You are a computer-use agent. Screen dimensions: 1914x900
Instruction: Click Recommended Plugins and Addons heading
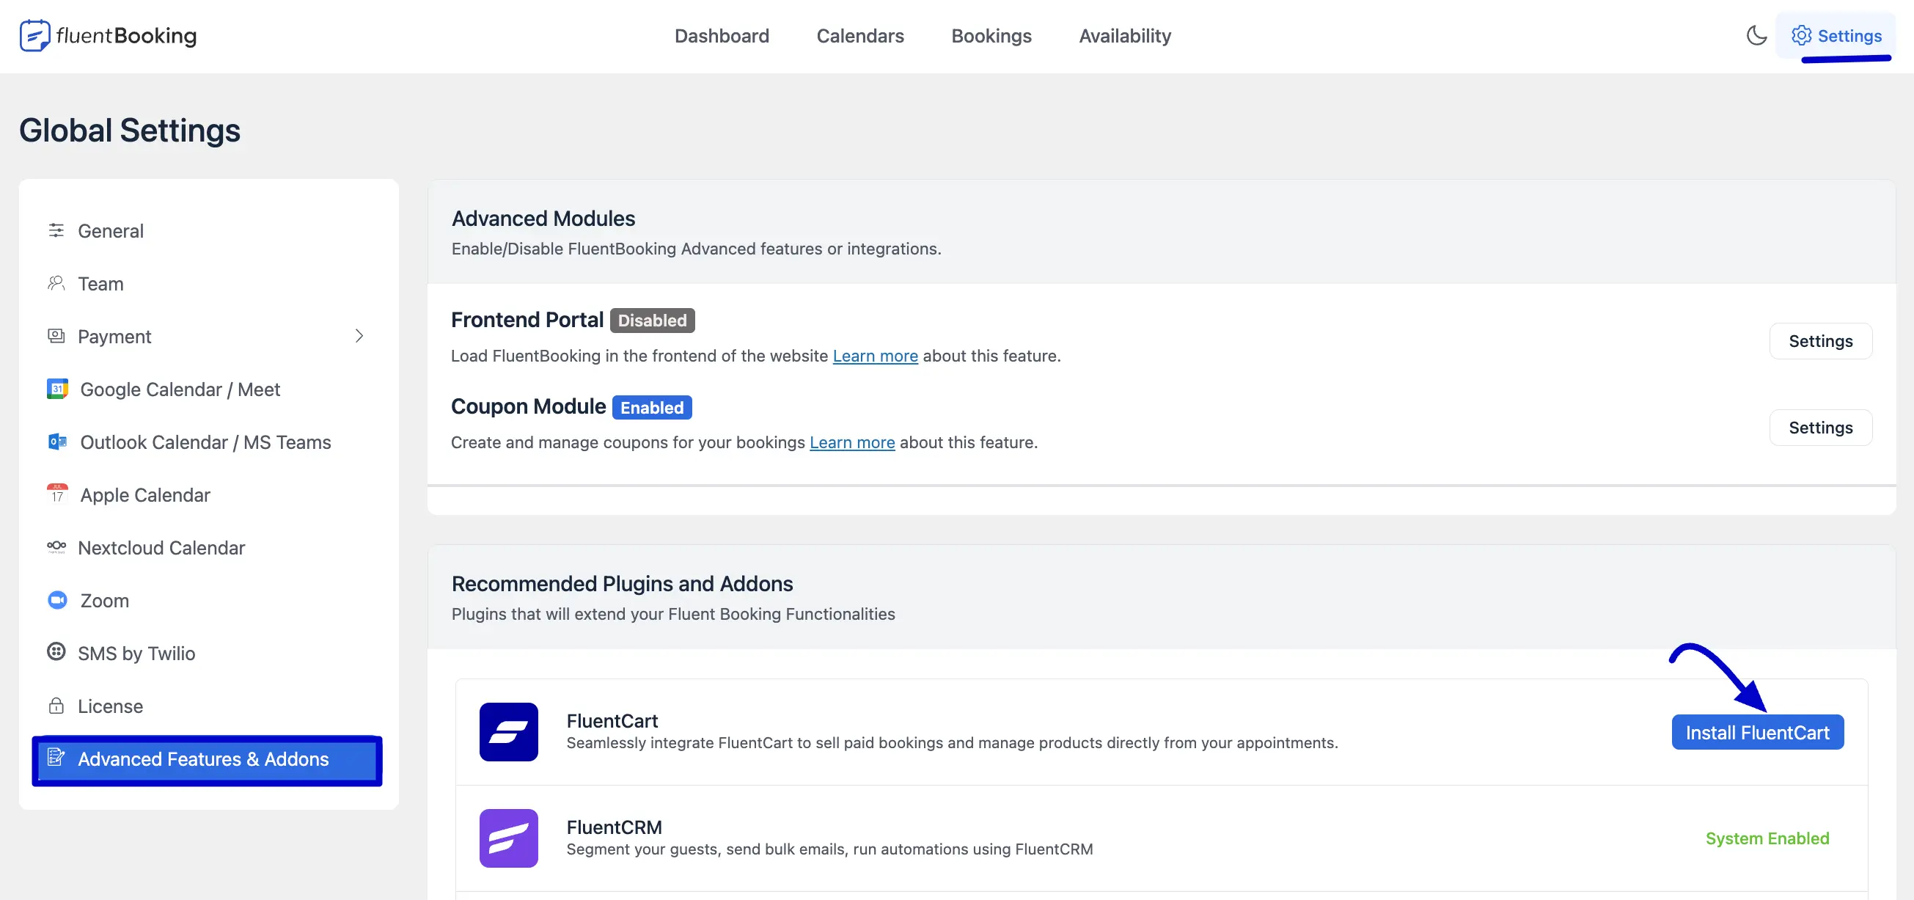tap(623, 583)
